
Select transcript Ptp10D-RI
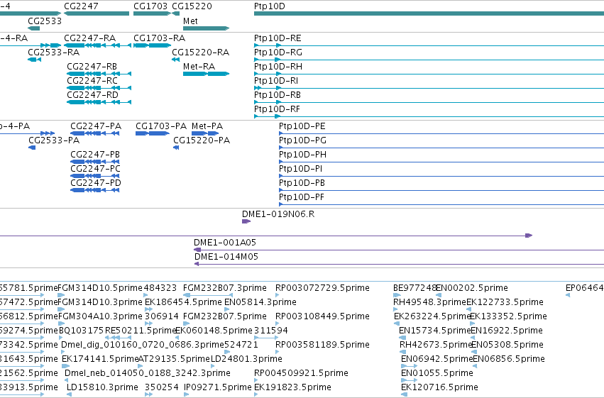[x=429, y=88]
